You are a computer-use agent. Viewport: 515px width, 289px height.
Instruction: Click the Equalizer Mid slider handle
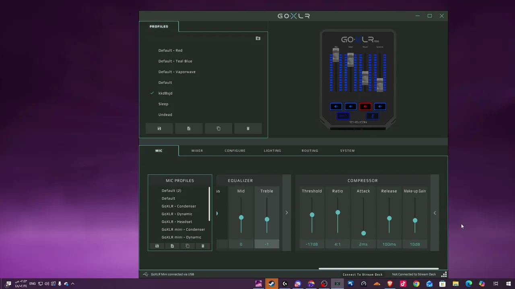(x=241, y=218)
